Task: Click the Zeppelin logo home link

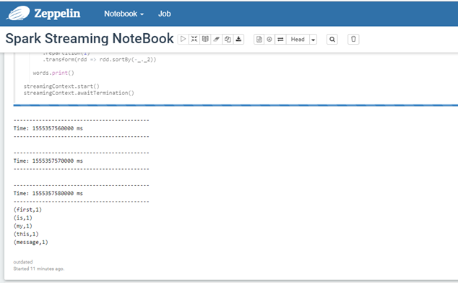Action: 44,14
